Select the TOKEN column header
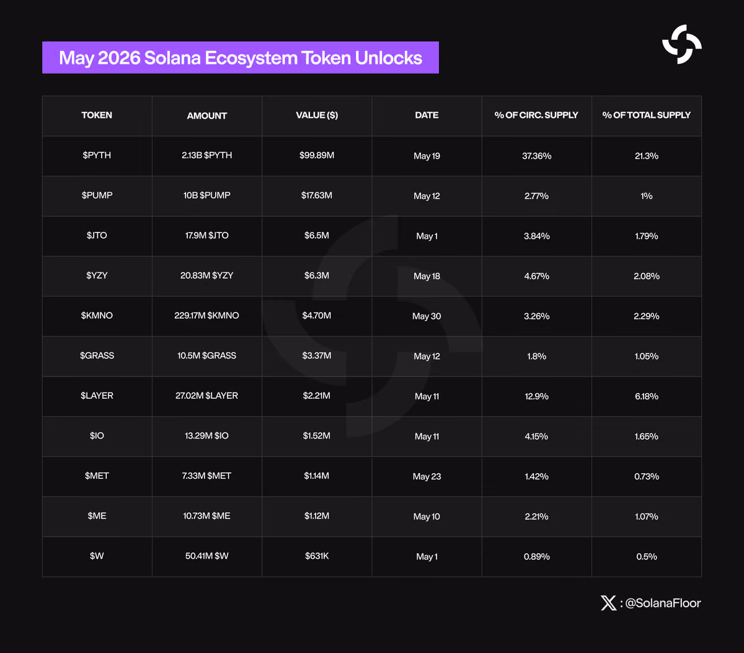Image resolution: width=744 pixels, height=653 pixels. click(x=97, y=115)
